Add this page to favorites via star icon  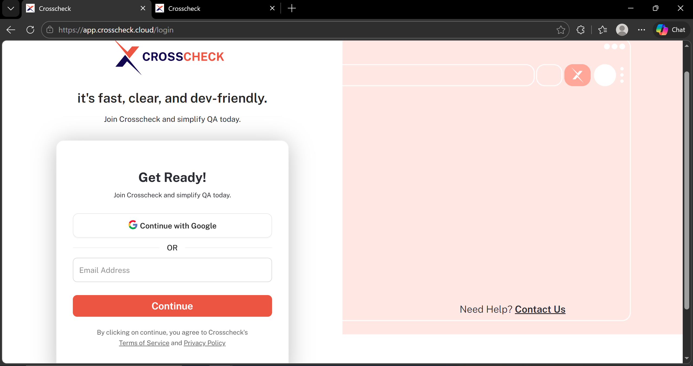tap(560, 30)
